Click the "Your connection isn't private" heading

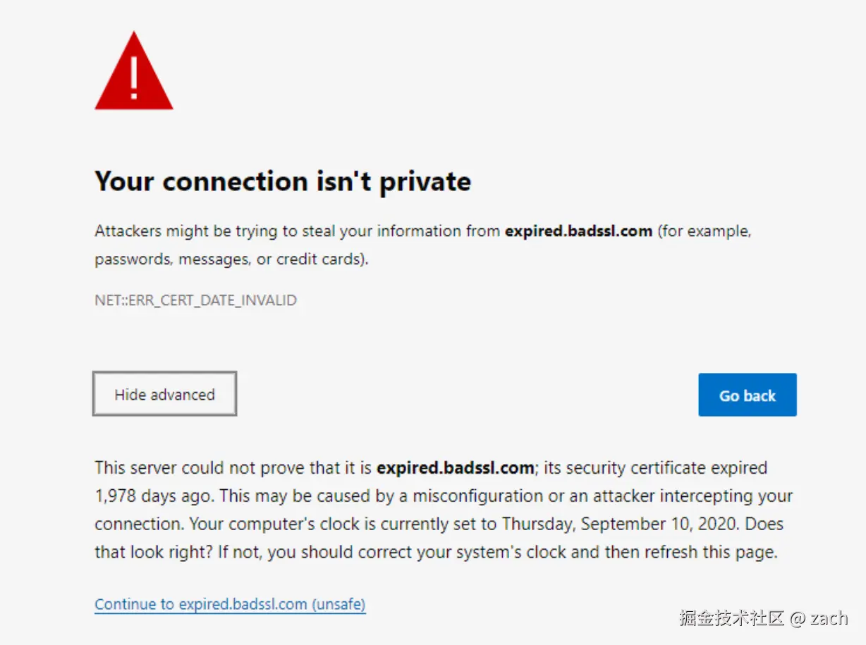(x=283, y=181)
